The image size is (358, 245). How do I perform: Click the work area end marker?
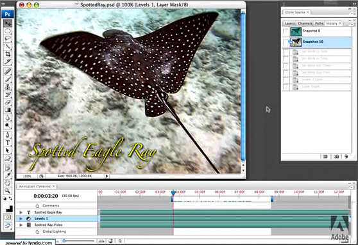point(272,199)
